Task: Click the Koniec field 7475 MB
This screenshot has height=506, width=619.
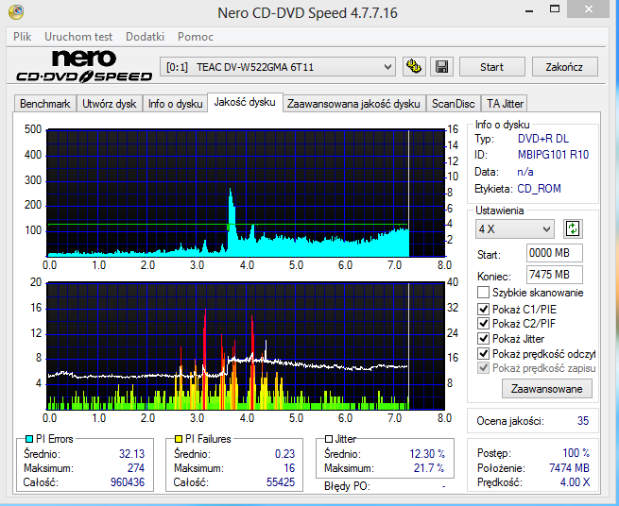Action: point(554,275)
